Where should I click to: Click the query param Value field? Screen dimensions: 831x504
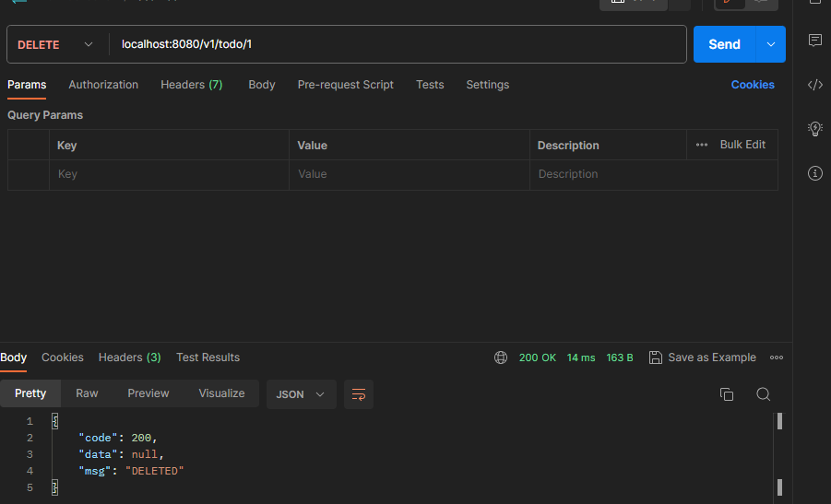410,175
